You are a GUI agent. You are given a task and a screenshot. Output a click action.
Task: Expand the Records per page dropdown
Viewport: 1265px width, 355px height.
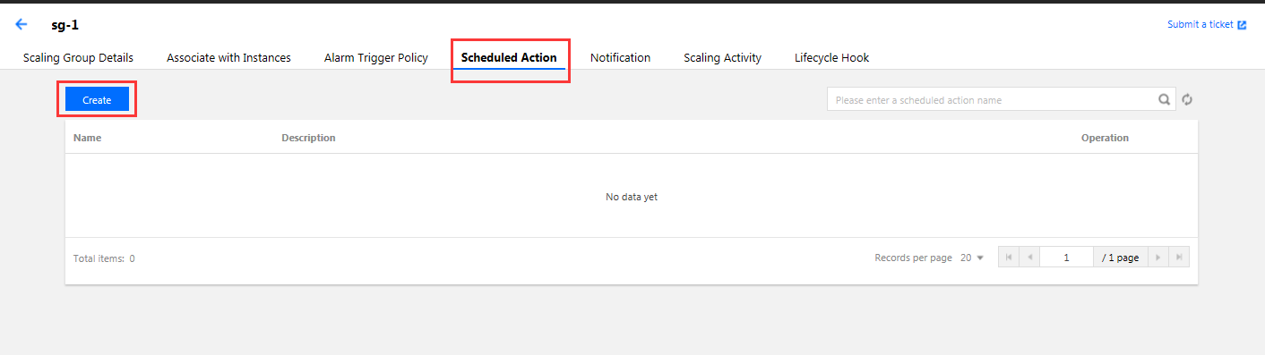coord(972,258)
